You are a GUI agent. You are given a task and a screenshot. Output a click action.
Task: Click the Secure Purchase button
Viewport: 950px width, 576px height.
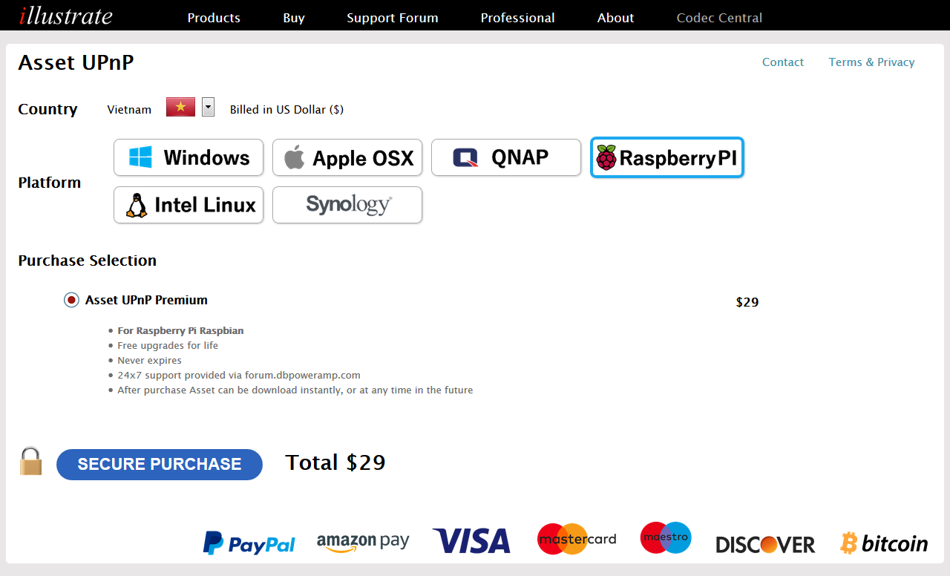click(160, 465)
